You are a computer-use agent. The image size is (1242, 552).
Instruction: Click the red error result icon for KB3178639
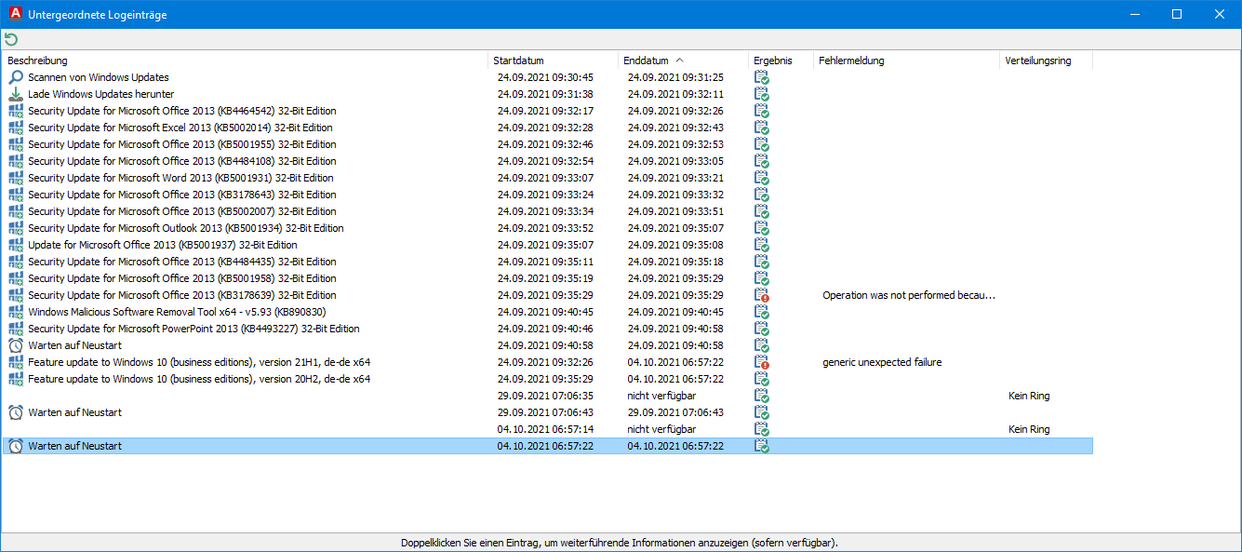762,295
